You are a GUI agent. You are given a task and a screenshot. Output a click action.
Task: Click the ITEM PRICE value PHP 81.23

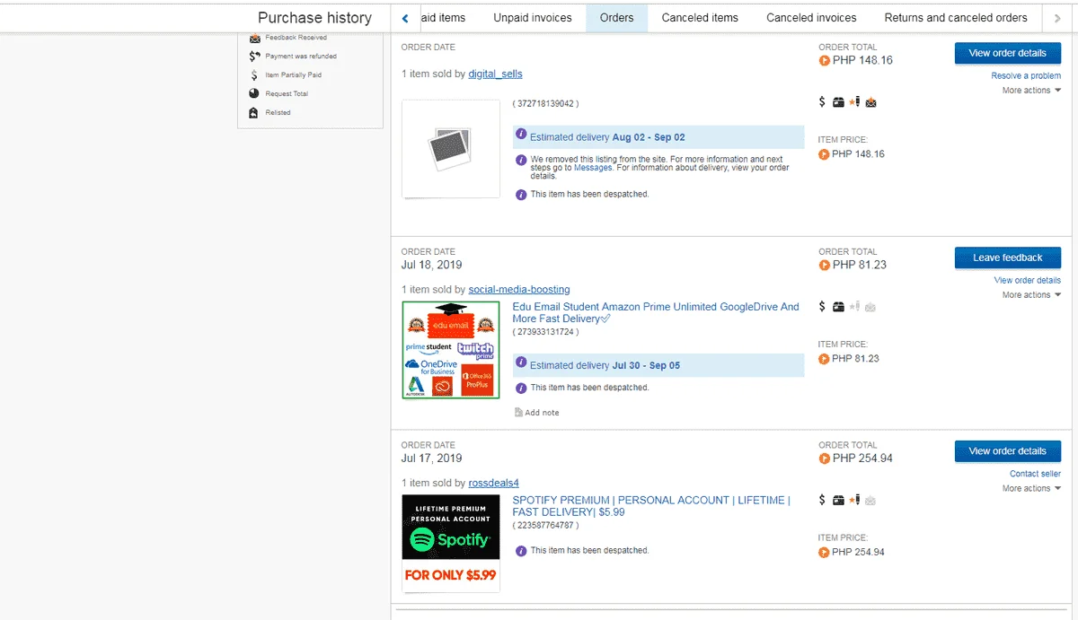click(x=855, y=359)
